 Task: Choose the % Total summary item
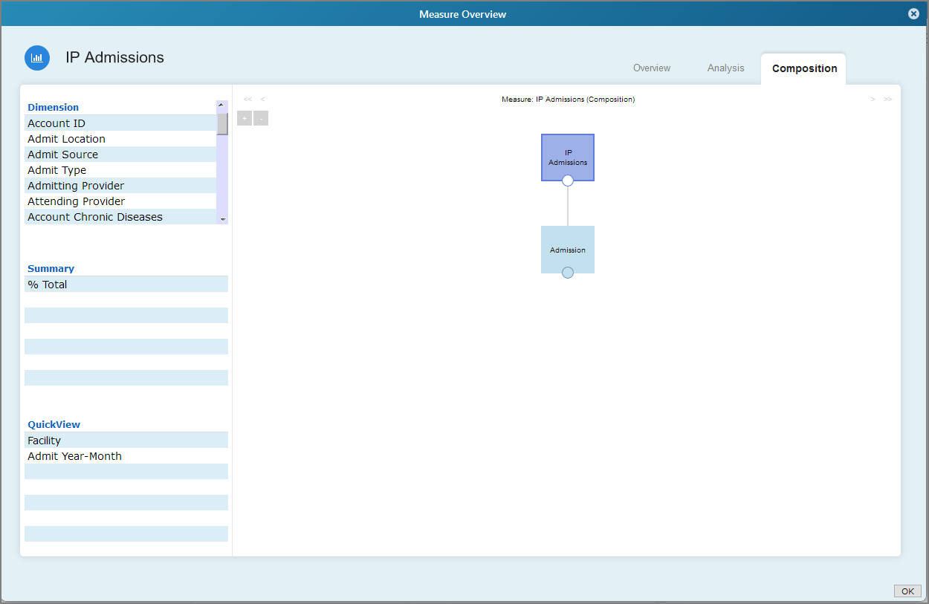click(48, 285)
